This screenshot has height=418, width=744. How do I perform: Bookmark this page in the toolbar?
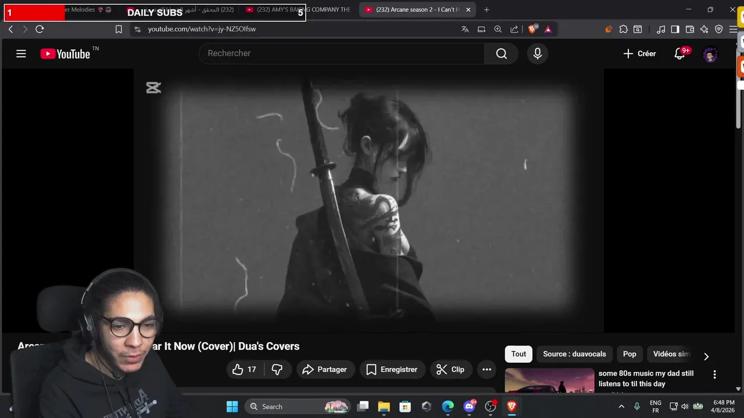119,29
